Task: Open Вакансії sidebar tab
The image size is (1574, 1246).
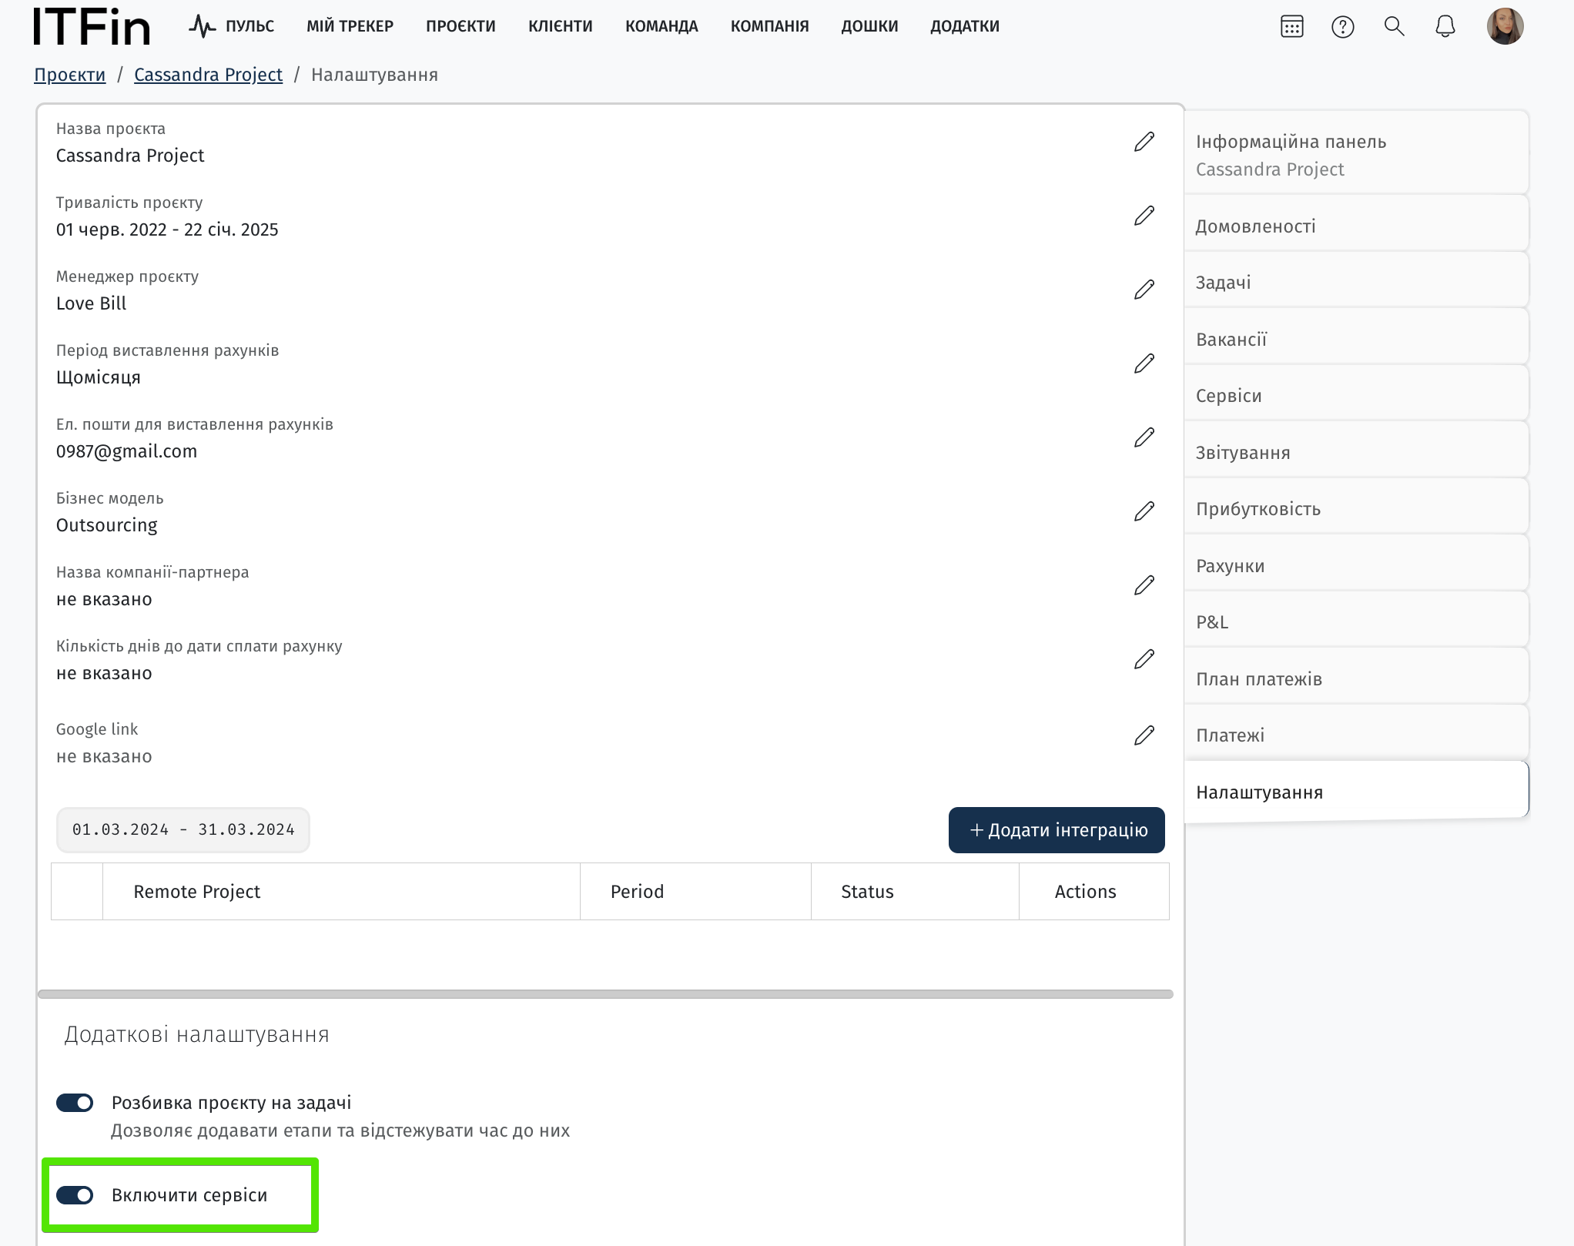Action: 1356,337
